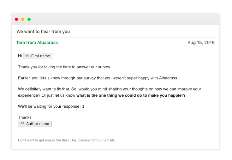Click the yellow minimize window dot
This screenshot has height=160, width=232.
23,19
